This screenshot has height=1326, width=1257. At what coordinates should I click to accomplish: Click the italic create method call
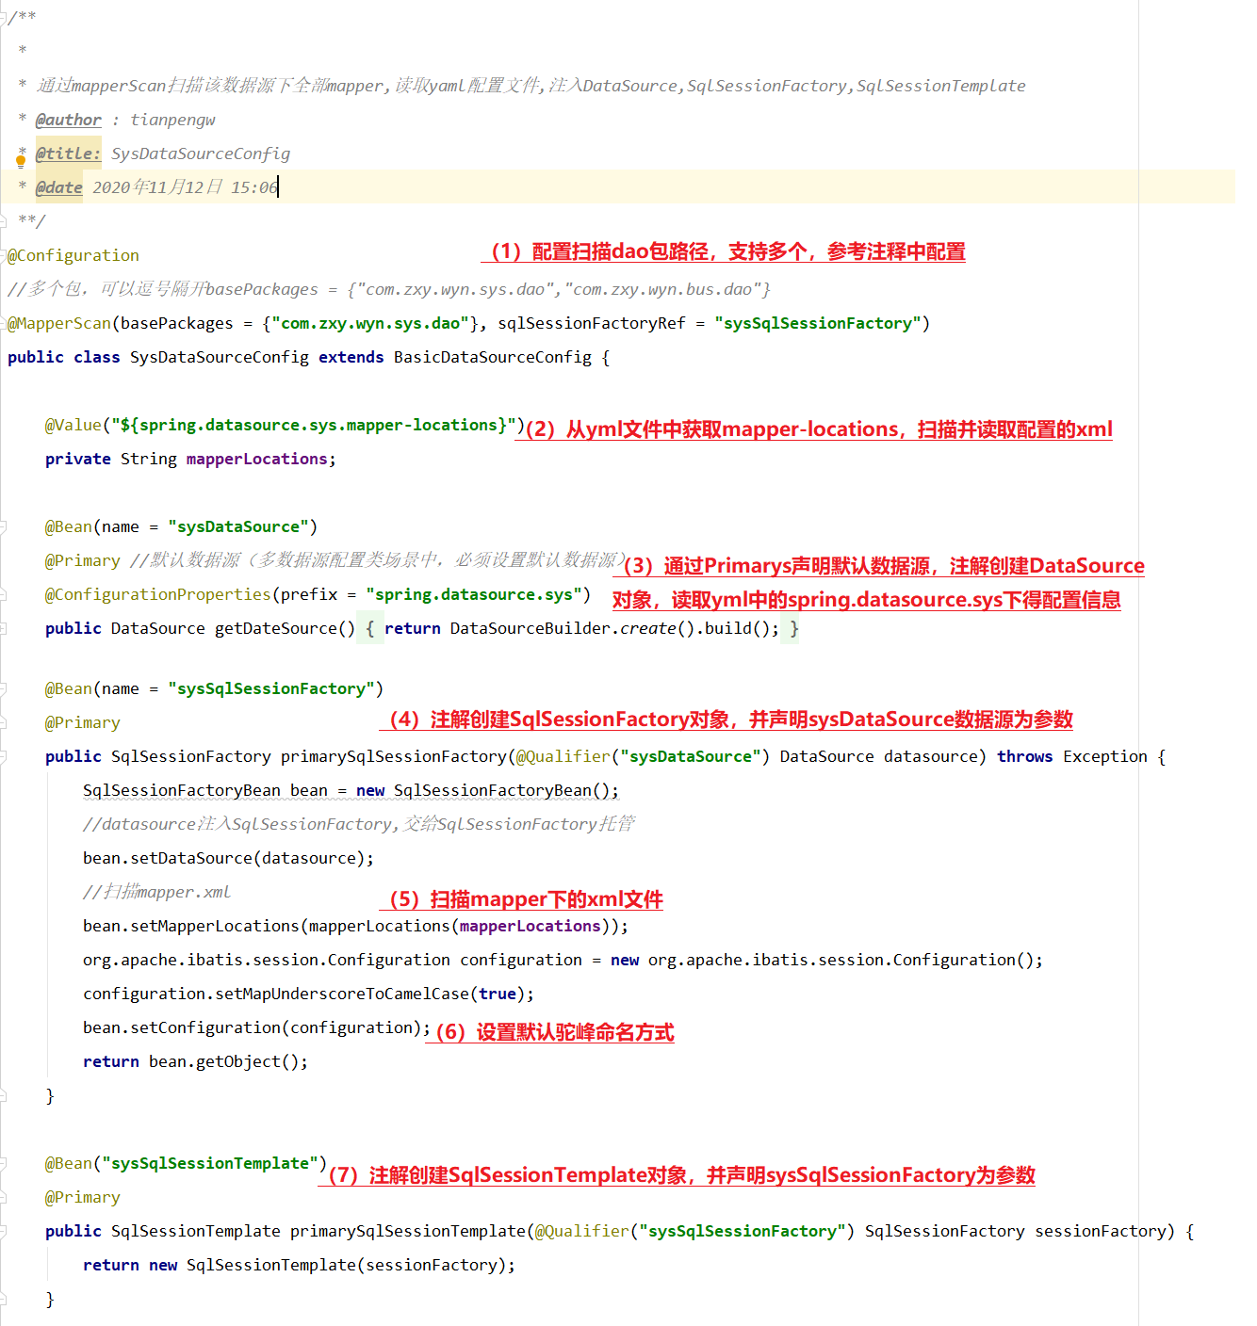click(648, 628)
